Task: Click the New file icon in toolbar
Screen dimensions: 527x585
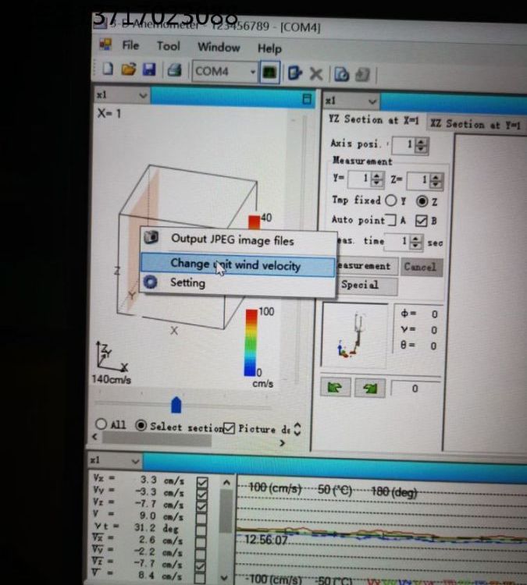Action: click(x=109, y=71)
